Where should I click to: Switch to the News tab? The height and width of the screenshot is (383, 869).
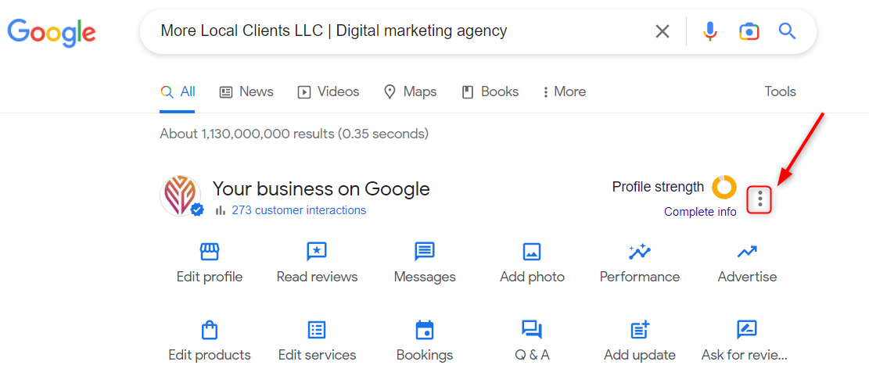tap(246, 92)
